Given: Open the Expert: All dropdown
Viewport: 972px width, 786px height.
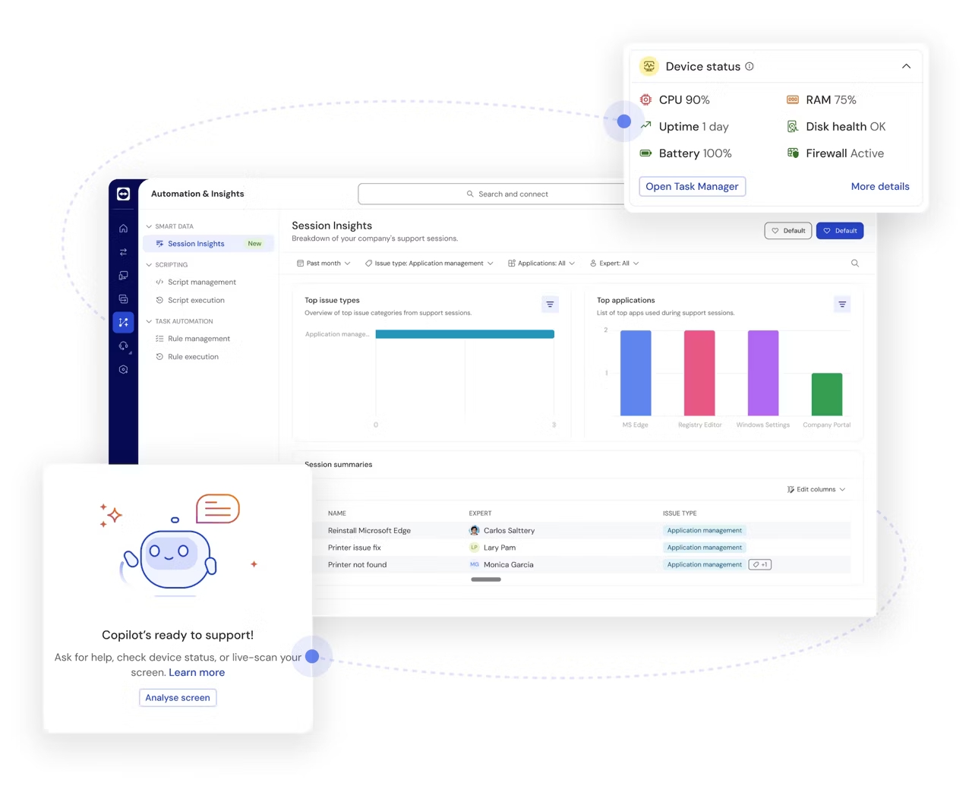Looking at the screenshot, I should pyautogui.click(x=614, y=264).
